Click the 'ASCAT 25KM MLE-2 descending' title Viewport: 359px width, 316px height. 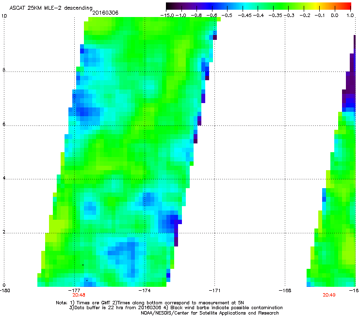[51, 8]
